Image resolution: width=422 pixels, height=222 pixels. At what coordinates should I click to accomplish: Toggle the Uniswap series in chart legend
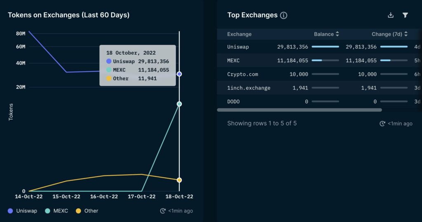(x=23, y=211)
